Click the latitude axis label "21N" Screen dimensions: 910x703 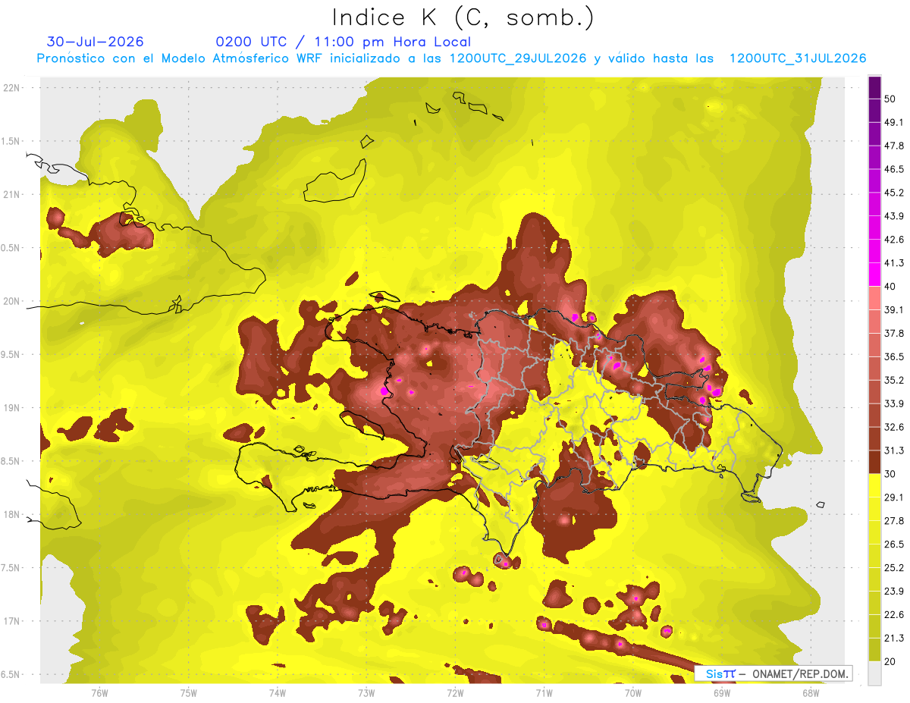[x=12, y=195]
